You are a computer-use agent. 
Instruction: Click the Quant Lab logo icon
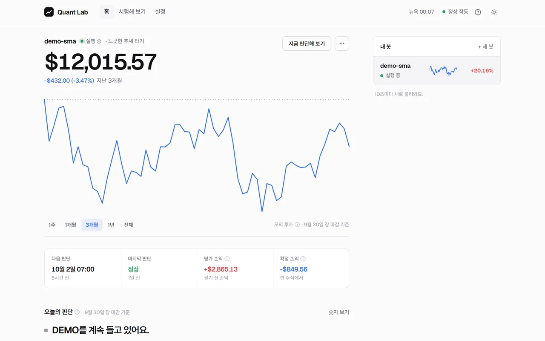49,12
